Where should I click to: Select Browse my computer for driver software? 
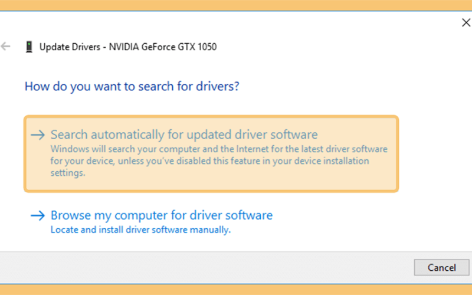161,215
